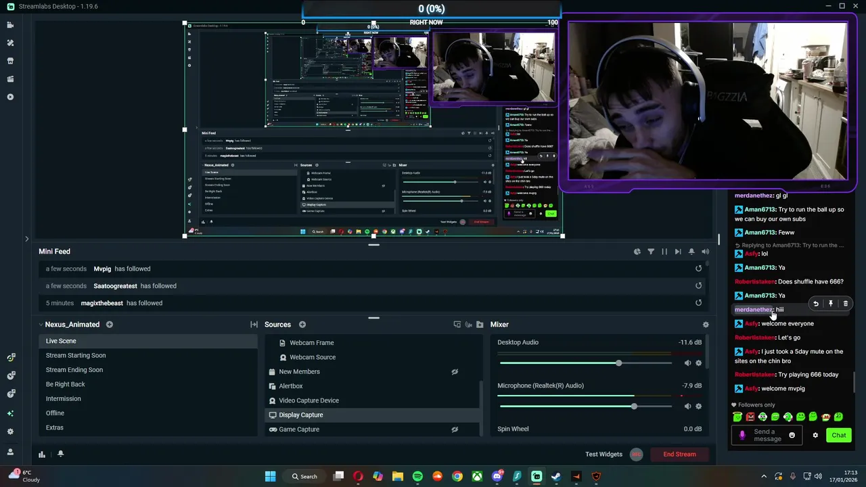Replay the Saatoogreatest follow alert
Viewport: 866px width, 487px height.
coord(698,285)
